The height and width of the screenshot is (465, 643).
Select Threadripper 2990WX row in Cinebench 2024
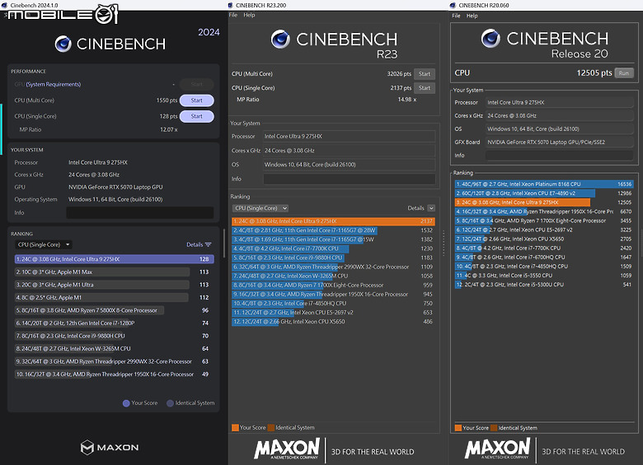pos(114,361)
